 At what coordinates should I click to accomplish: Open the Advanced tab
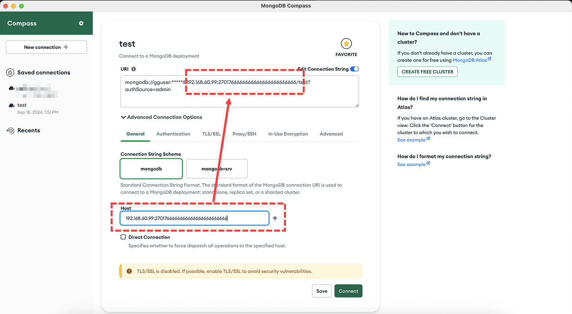click(x=331, y=134)
